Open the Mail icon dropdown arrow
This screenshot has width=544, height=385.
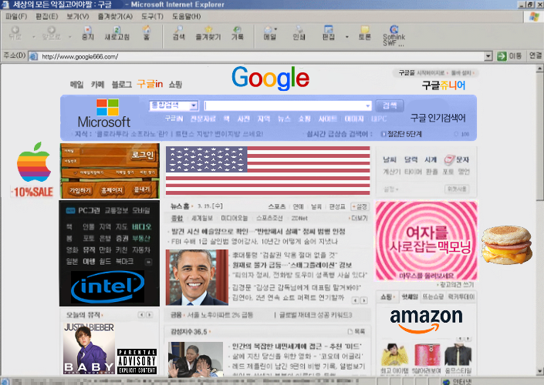pyautogui.click(x=275, y=29)
